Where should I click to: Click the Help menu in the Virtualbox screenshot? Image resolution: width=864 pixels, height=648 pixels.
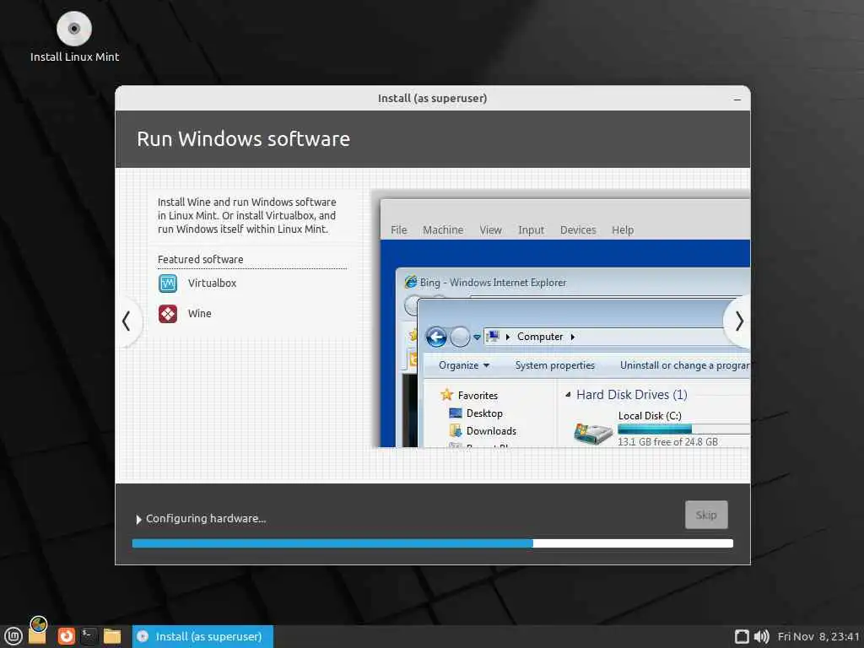click(x=623, y=229)
